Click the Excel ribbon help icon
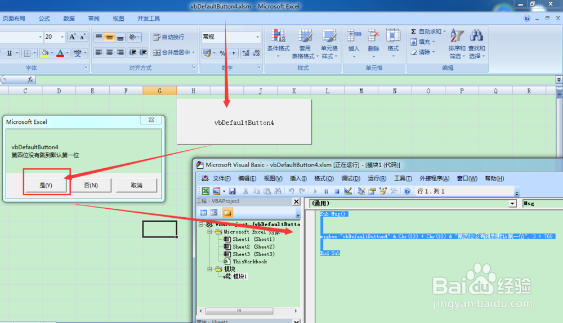The height and width of the screenshot is (323, 563). point(527,19)
